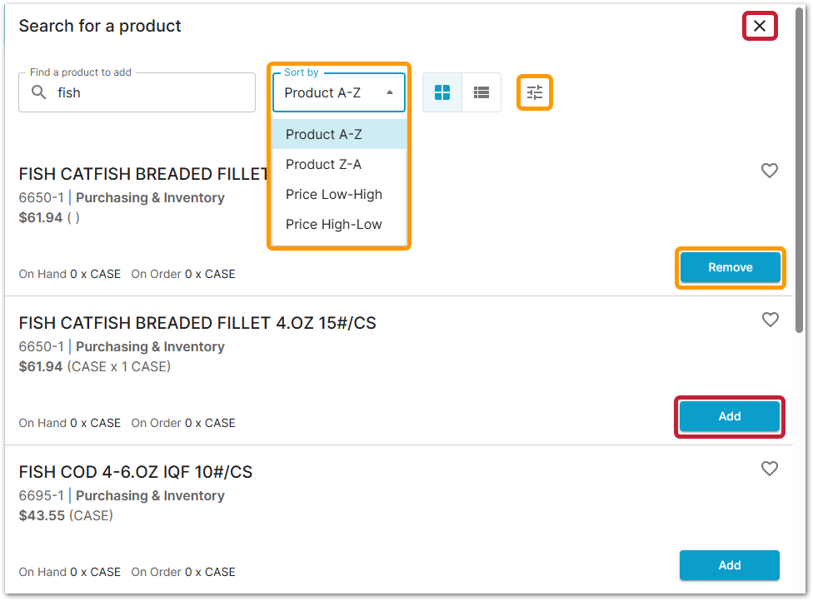Sort by Price High-Low
The image size is (813, 601).
pos(334,224)
